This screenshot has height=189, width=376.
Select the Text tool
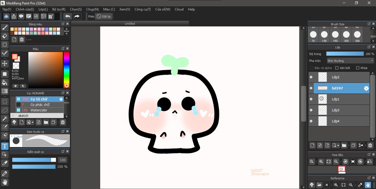[x=4, y=146]
